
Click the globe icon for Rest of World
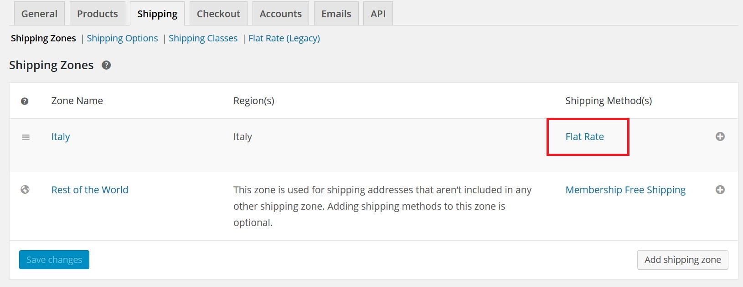[x=25, y=190]
